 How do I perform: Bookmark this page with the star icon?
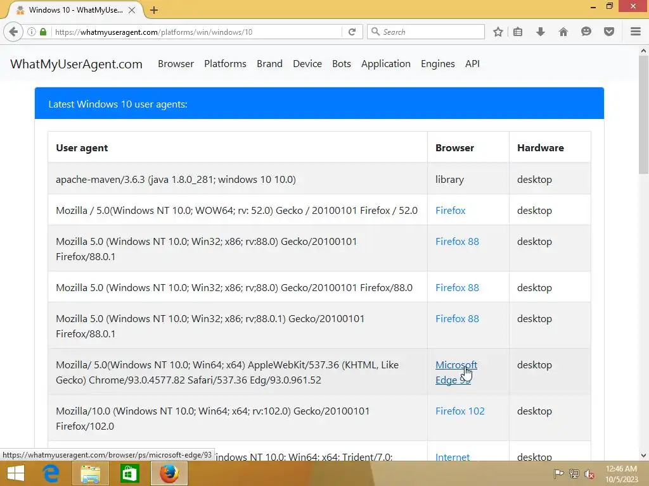coord(498,32)
